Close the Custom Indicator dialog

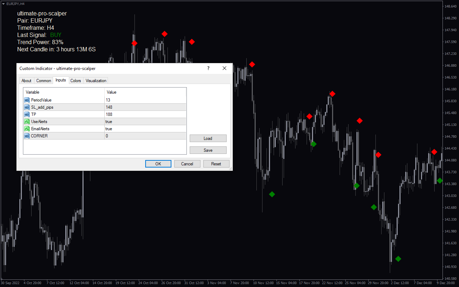coord(224,68)
